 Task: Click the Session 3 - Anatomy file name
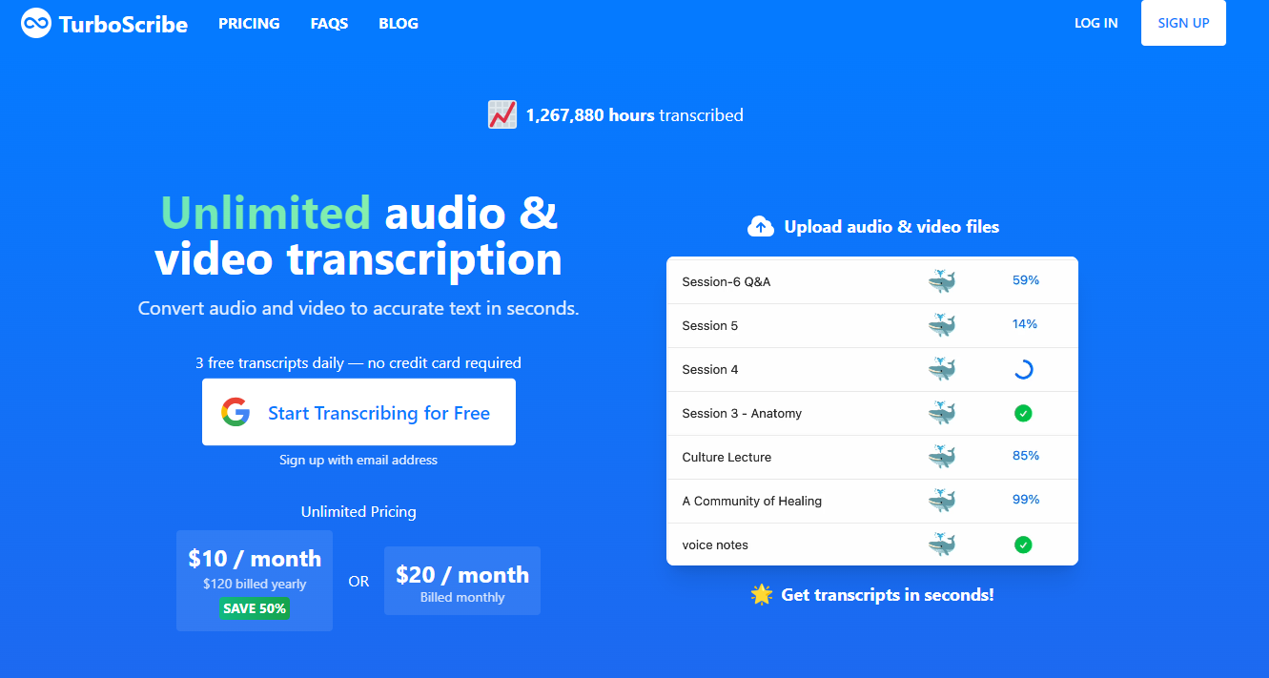(742, 413)
